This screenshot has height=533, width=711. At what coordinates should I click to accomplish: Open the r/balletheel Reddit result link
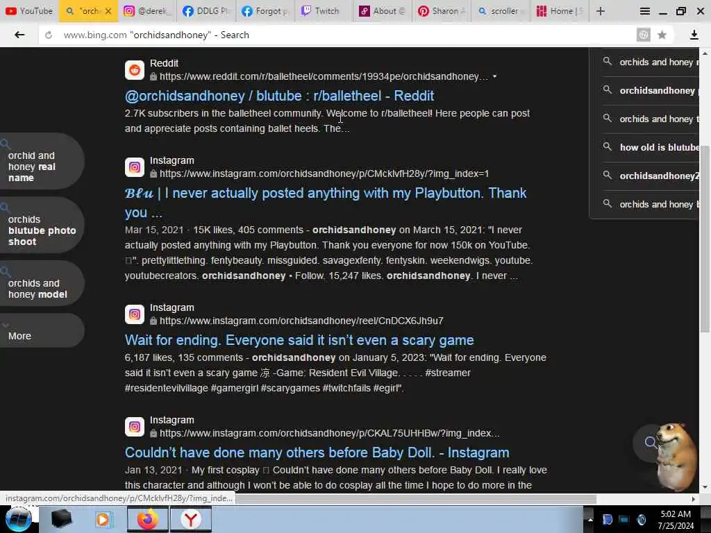click(x=279, y=96)
